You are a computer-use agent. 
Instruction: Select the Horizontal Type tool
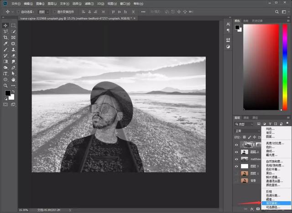tap(5, 74)
